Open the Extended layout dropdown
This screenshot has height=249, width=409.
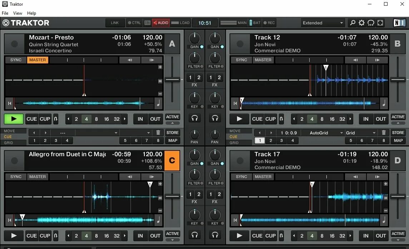point(323,23)
